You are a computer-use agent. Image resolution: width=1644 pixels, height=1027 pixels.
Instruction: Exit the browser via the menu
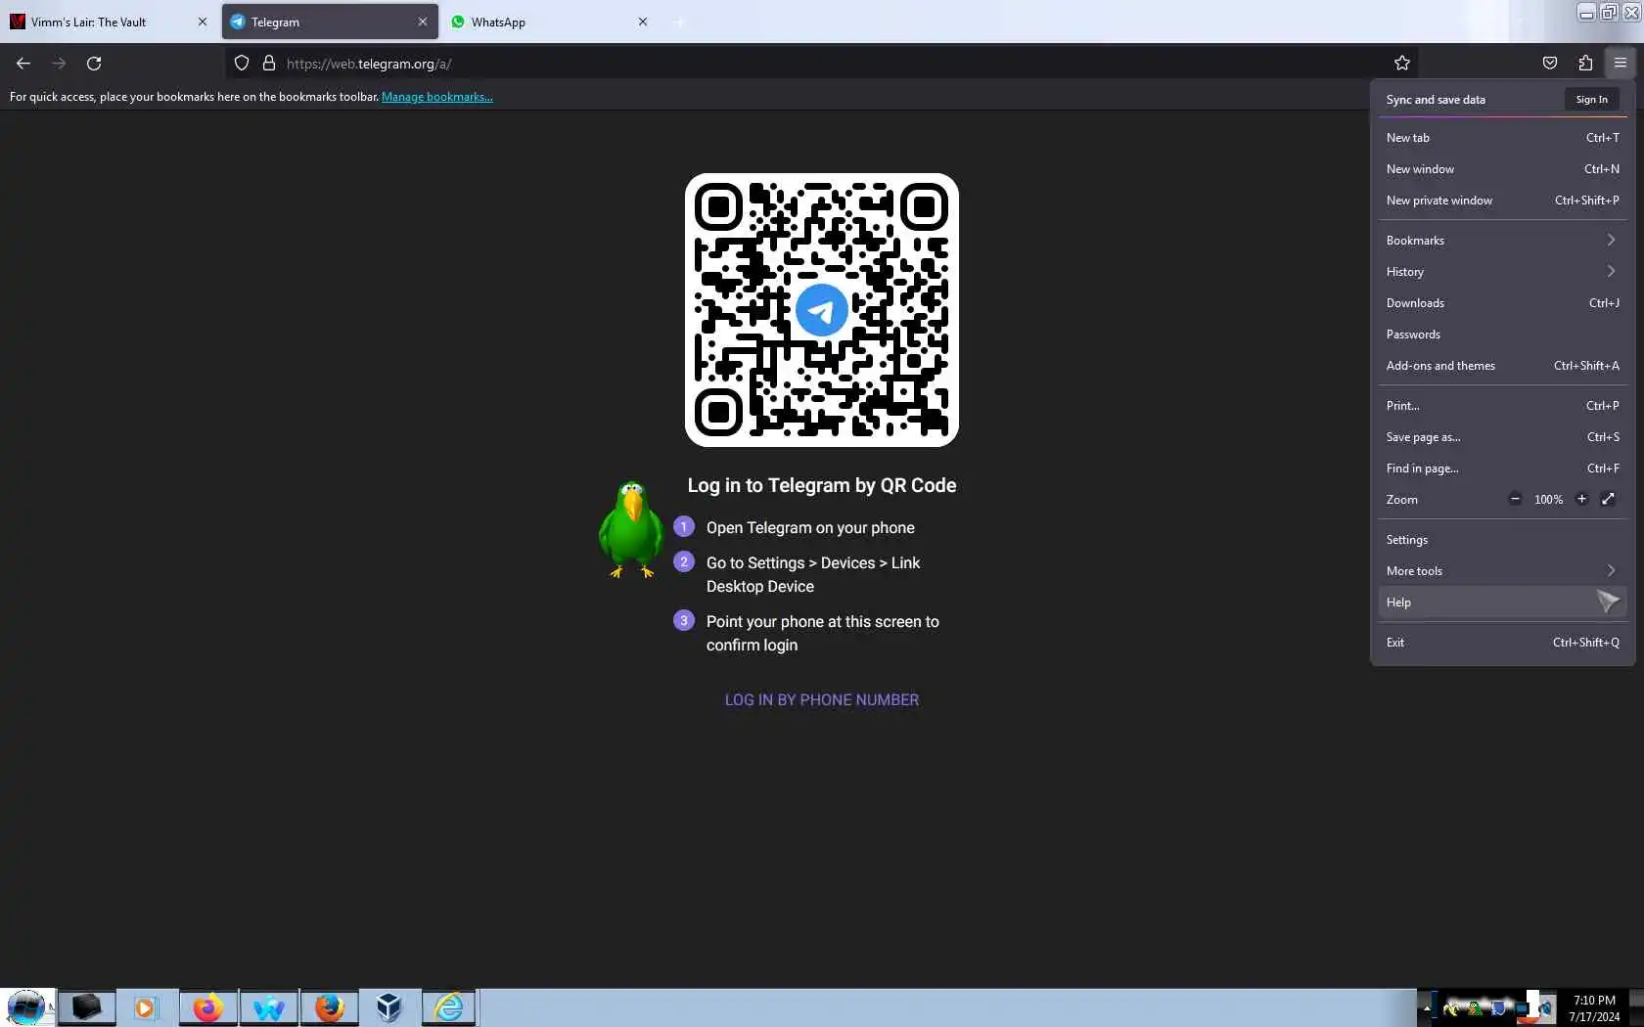click(x=1502, y=643)
